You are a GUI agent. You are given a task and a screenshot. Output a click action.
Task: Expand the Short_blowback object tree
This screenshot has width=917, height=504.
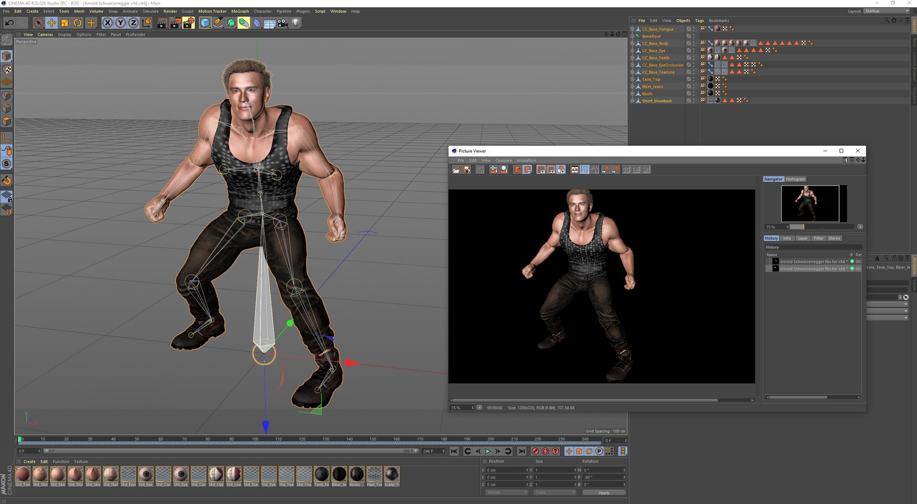click(632, 101)
